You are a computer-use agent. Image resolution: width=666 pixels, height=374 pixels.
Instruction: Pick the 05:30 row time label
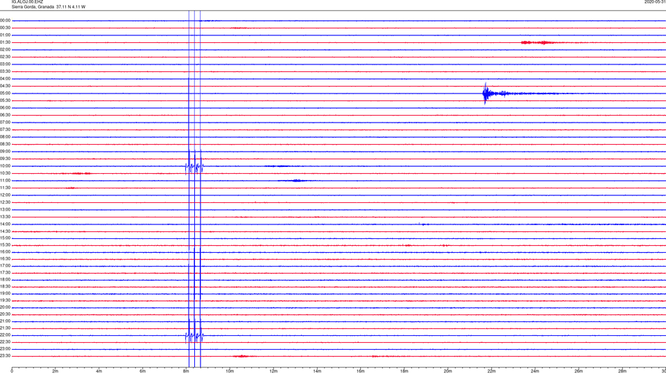point(5,100)
